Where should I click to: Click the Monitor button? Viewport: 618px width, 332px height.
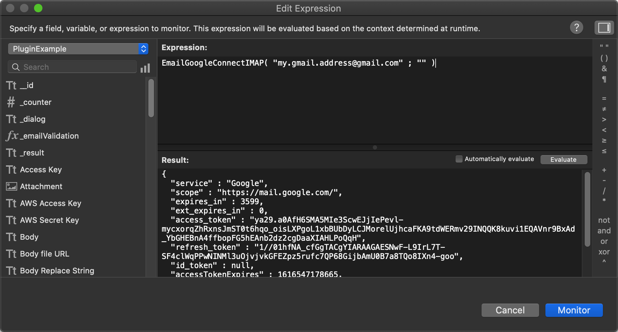[x=574, y=310]
